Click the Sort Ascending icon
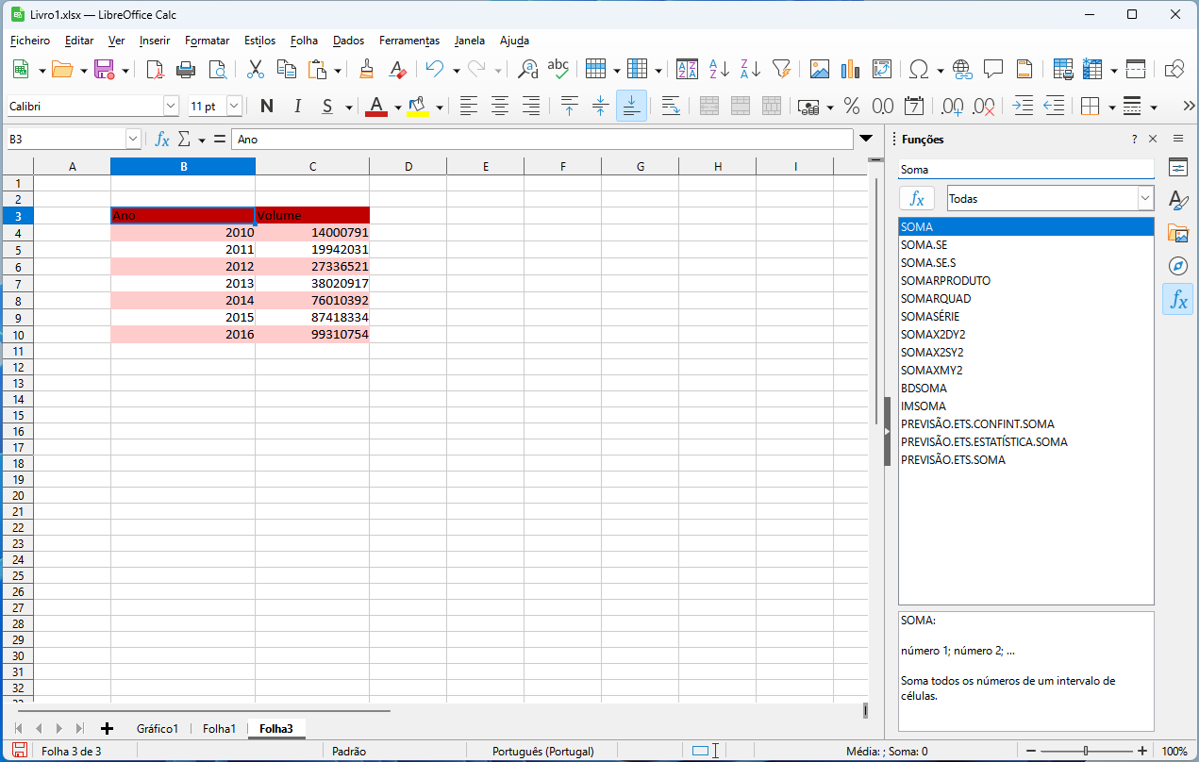 [719, 69]
